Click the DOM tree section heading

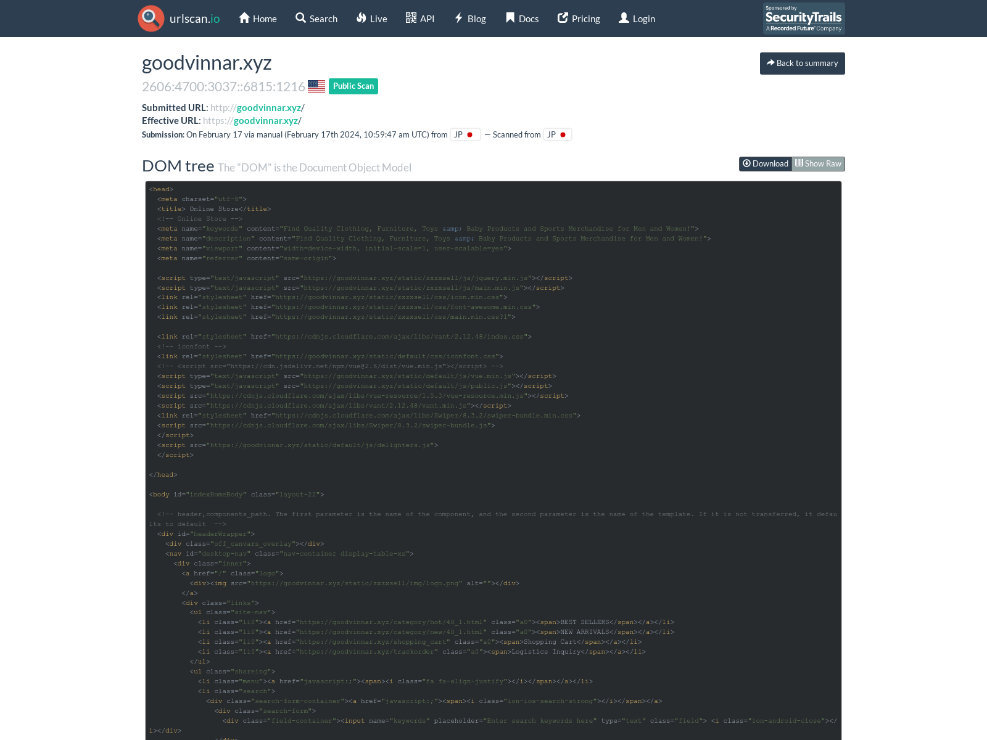pos(178,166)
